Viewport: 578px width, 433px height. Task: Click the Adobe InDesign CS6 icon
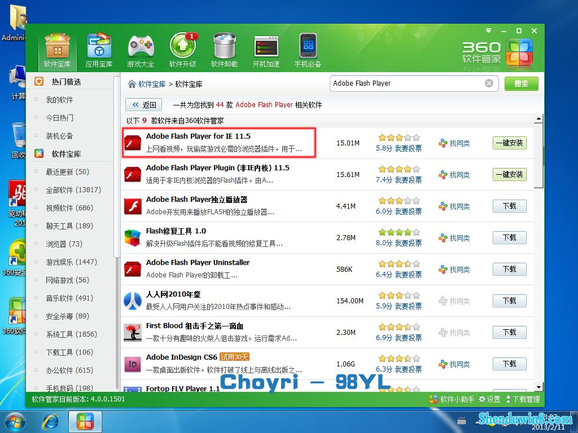[x=132, y=364]
